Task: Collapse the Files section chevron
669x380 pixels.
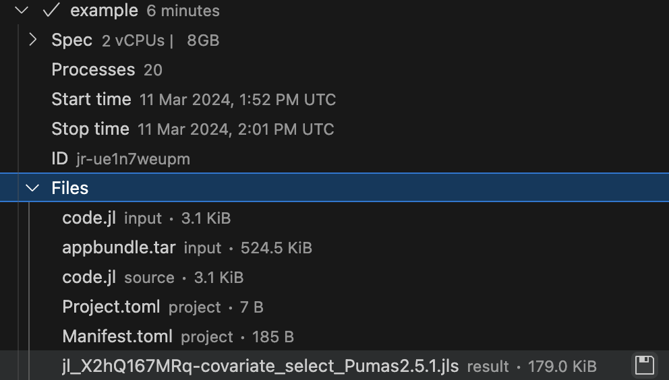Action: (32, 188)
